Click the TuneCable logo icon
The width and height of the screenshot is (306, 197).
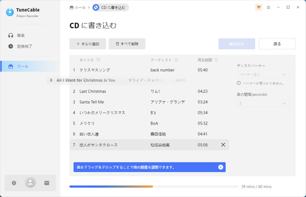(10, 12)
